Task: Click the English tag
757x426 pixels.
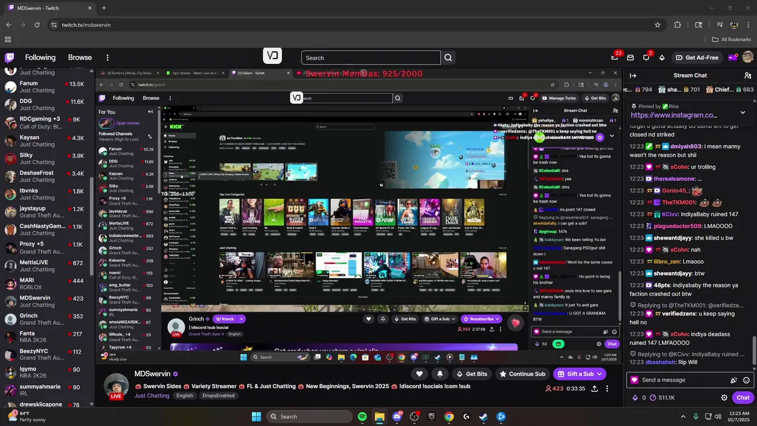Action: coord(185,395)
